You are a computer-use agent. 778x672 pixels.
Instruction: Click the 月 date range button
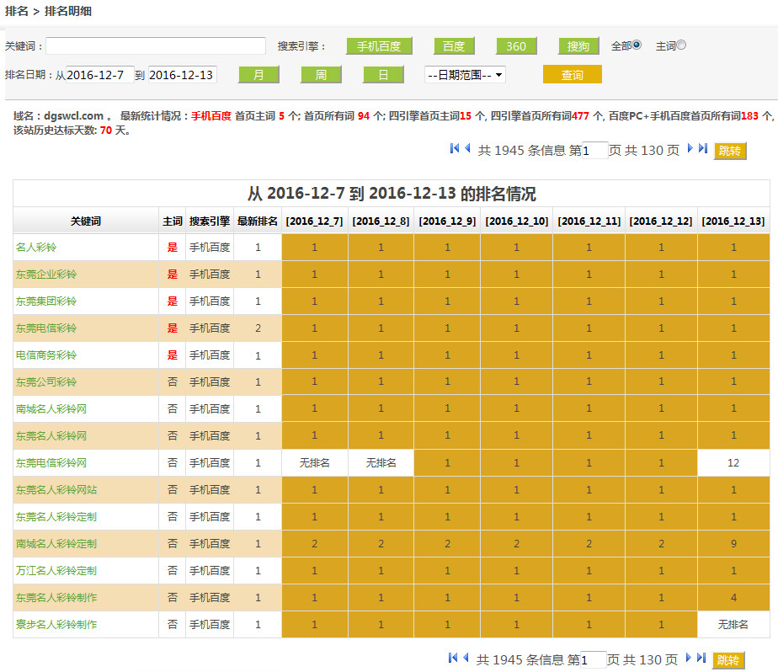258,75
